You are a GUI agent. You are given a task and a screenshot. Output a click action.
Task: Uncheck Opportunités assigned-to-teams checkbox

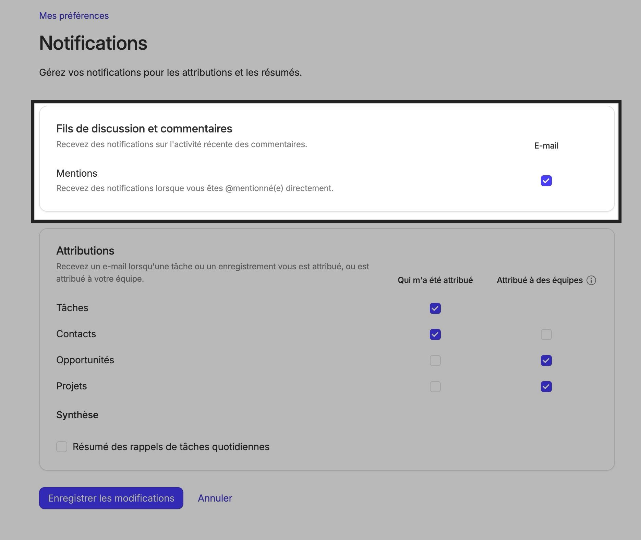coord(546,361)
